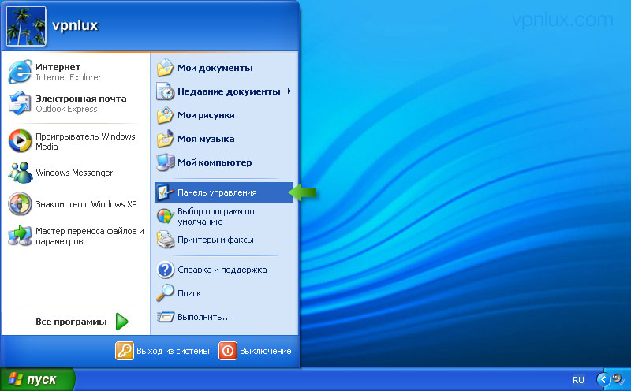Choose the Windows Messenger label
The image size is (631, 391).
(x=74, y=173)
